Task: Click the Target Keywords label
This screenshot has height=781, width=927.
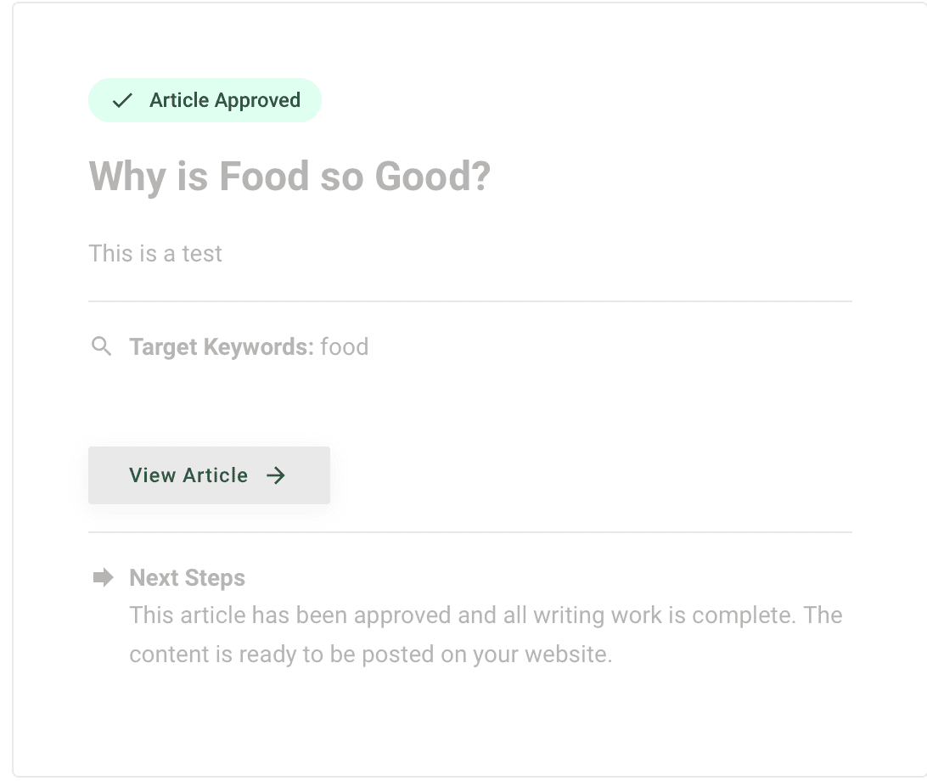Action: coord(222,346)
